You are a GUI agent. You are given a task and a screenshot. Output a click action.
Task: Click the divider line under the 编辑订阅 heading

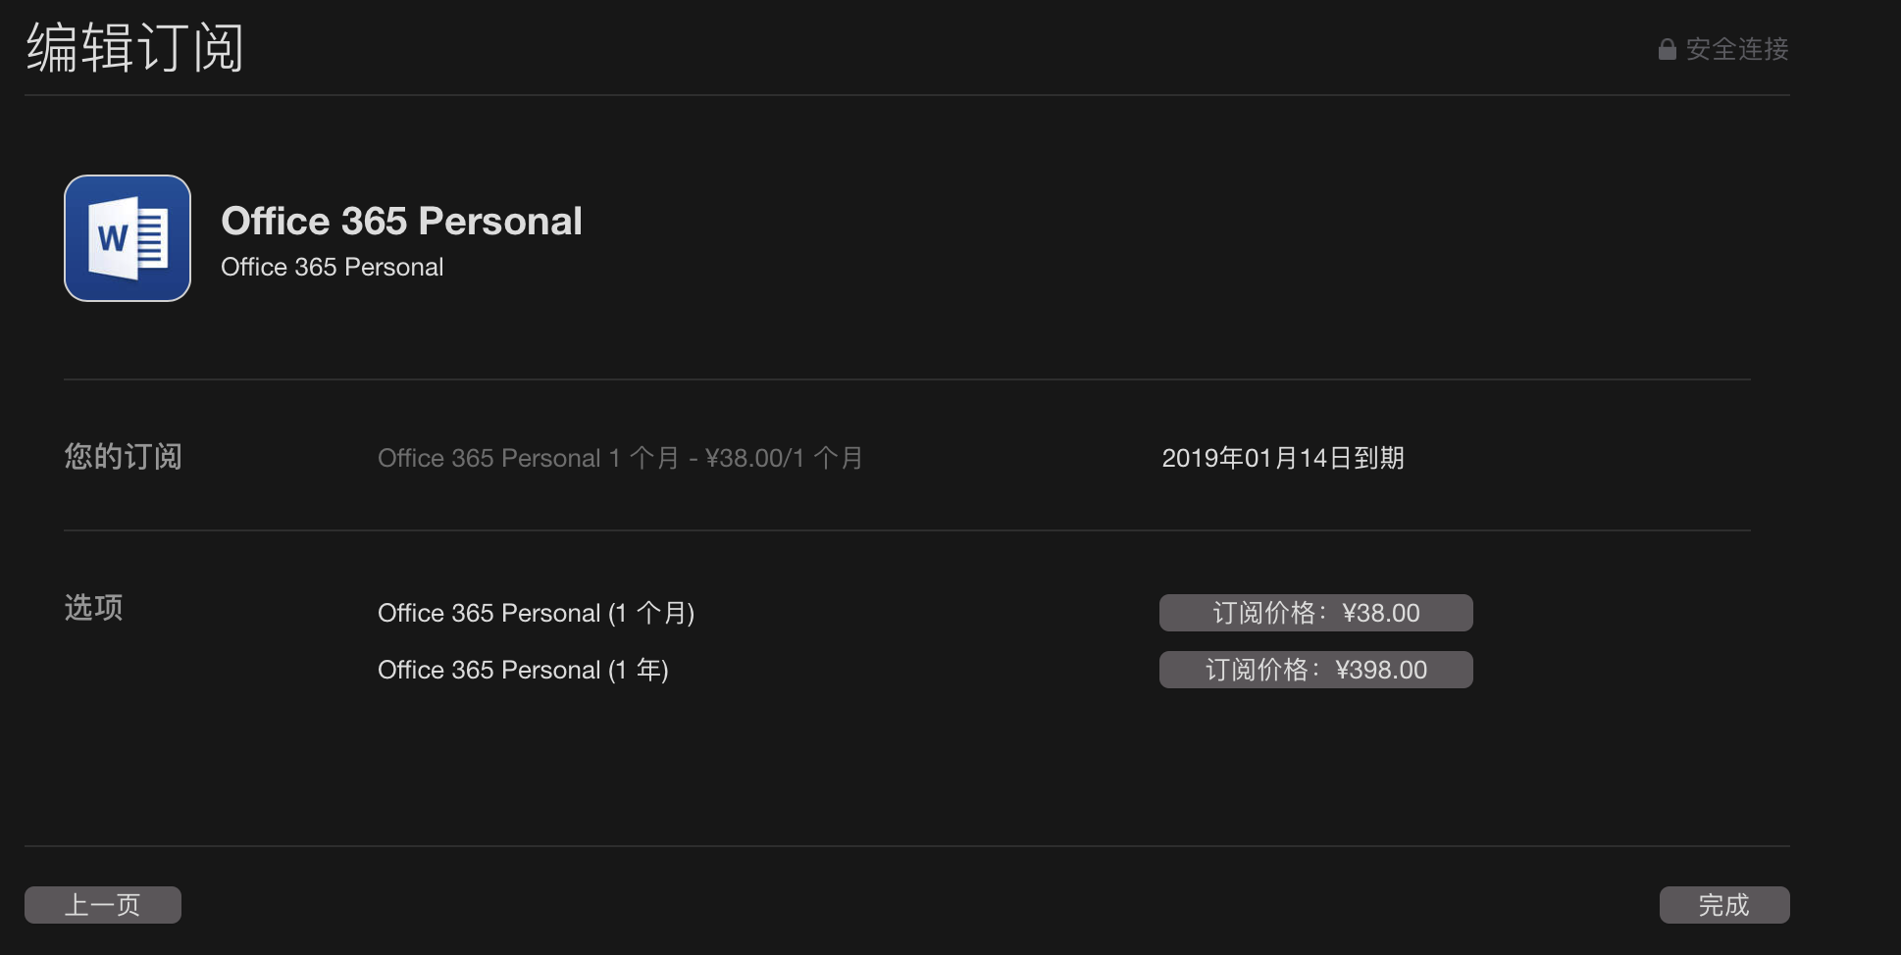point(907,95)
